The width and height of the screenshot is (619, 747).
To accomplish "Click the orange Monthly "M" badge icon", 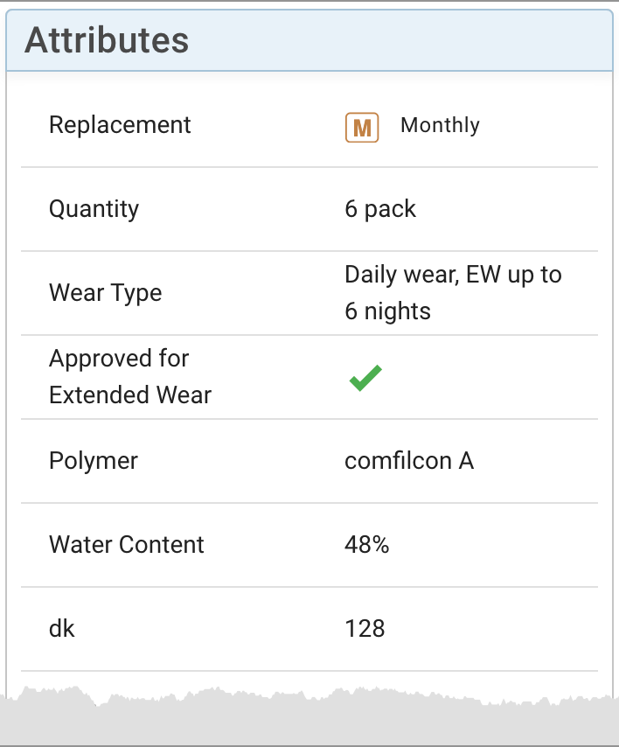I will pos(362,128).
